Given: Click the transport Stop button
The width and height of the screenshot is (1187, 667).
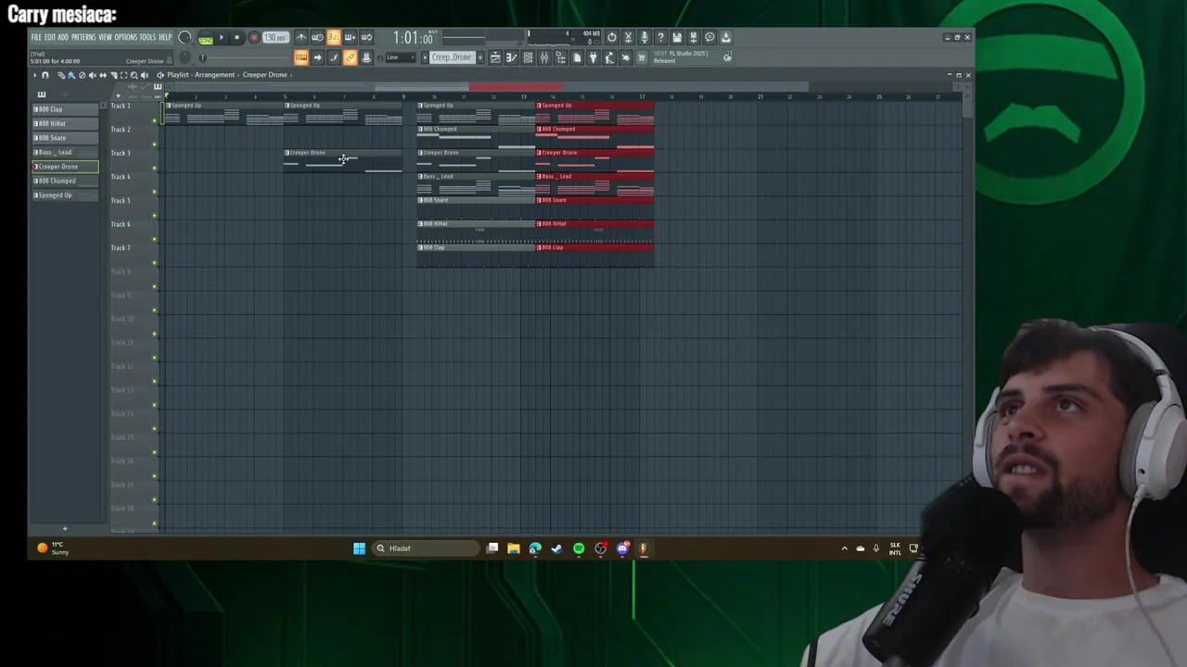Looking at the screenshot, I should click(x=237, y=38).
